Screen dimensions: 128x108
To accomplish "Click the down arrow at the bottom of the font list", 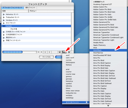I will (108, 106).
